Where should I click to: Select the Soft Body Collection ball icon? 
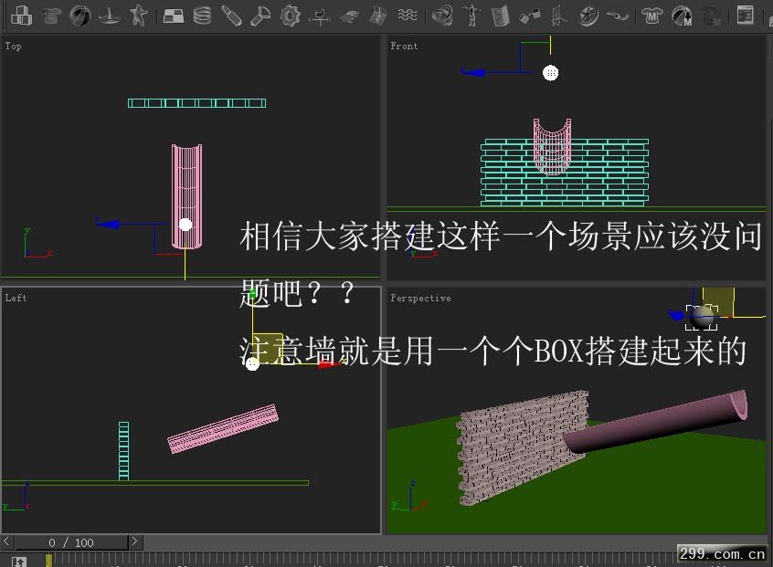[80, 16]
